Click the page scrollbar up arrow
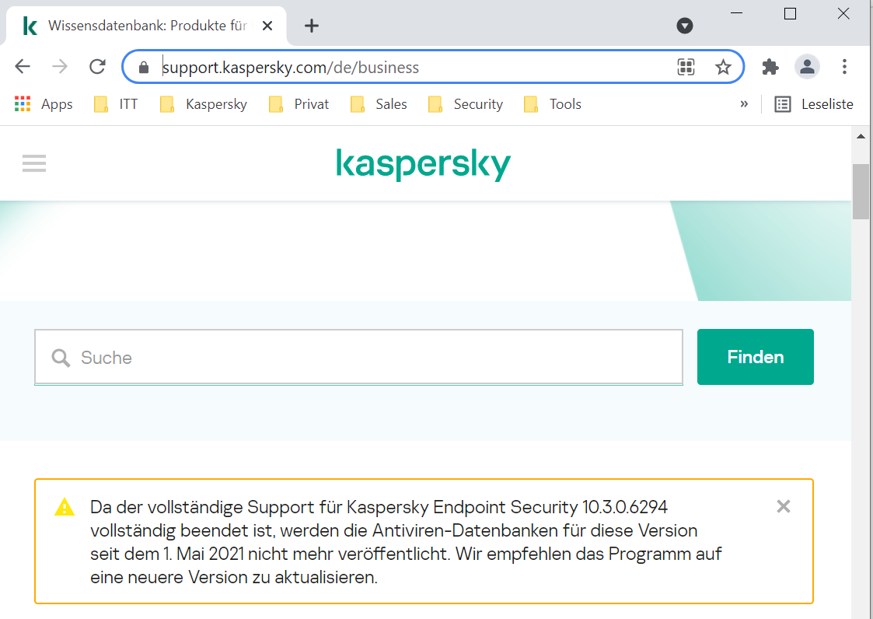This screenshot has height=619, width=873. [861, 136]
